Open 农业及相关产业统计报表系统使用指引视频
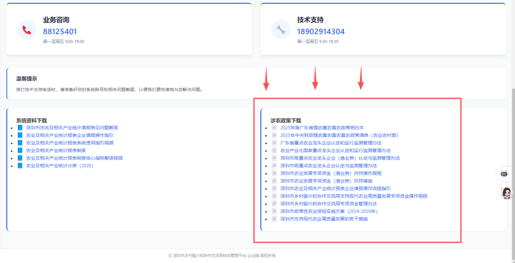The width and height of the screenshot is (515, 263). point(70,143)
